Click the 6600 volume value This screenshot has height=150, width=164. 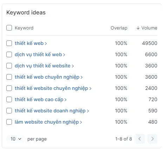151,54
